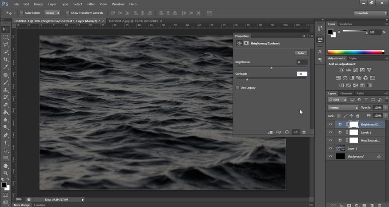
Task: Open collapsed History panel icon
Action: click(320, 28)
